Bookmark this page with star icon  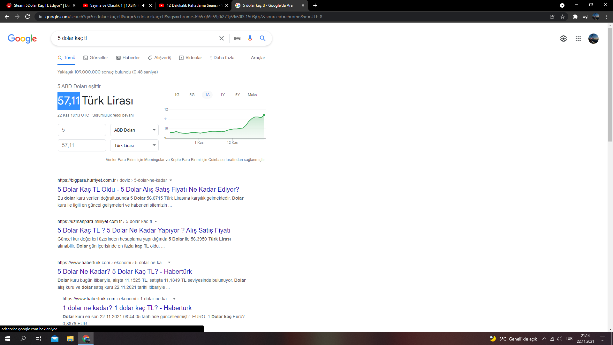[563, 17]
